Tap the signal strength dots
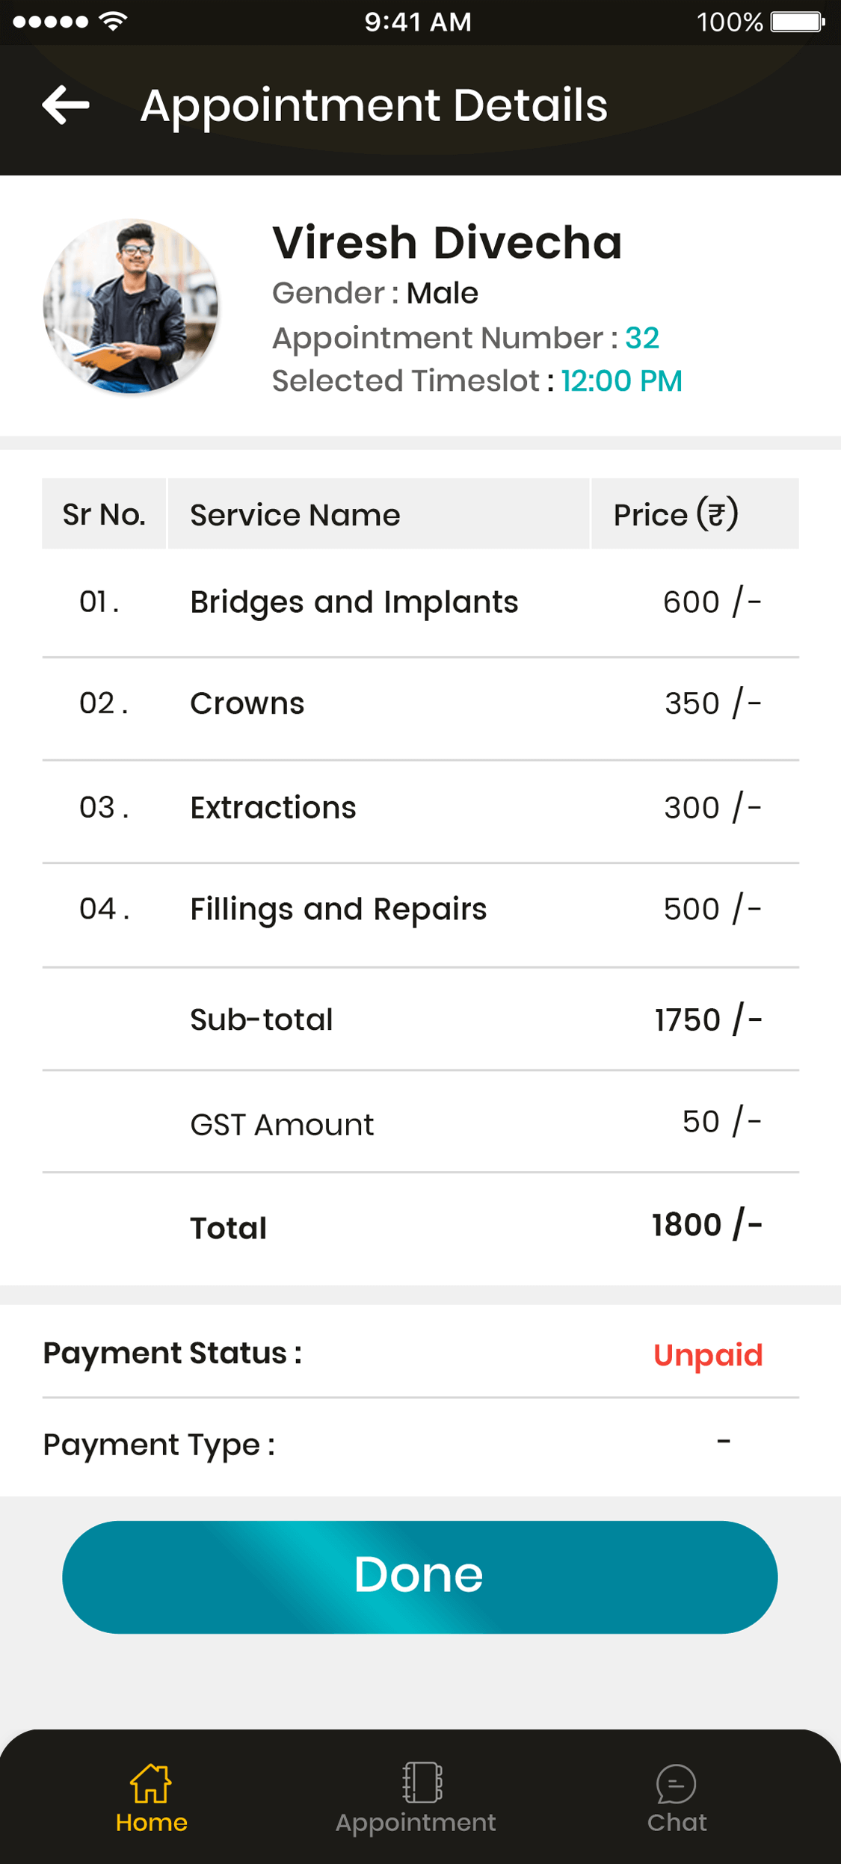841x1864 pixels. pyautogui.click(x=50, y=22)
